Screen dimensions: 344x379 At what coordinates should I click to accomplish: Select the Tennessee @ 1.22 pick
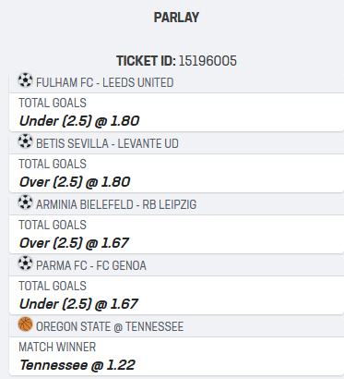77,365
